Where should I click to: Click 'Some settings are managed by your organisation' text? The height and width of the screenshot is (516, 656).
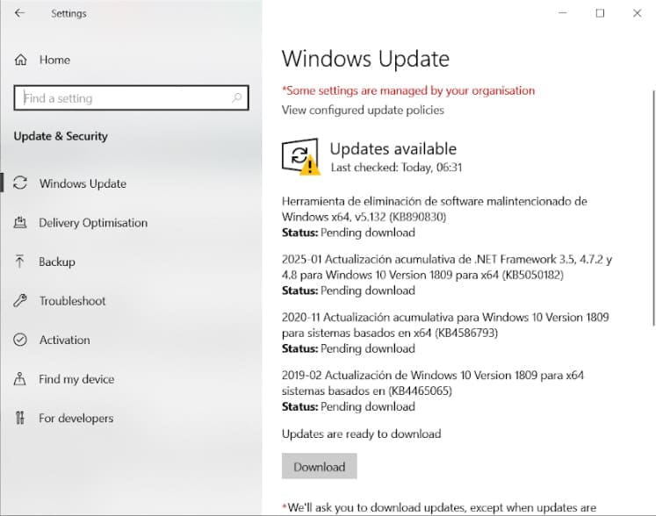click(x=408, y=90)
